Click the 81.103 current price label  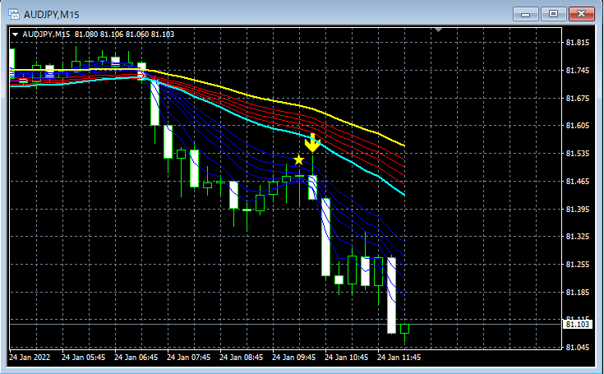coord(578,325)
